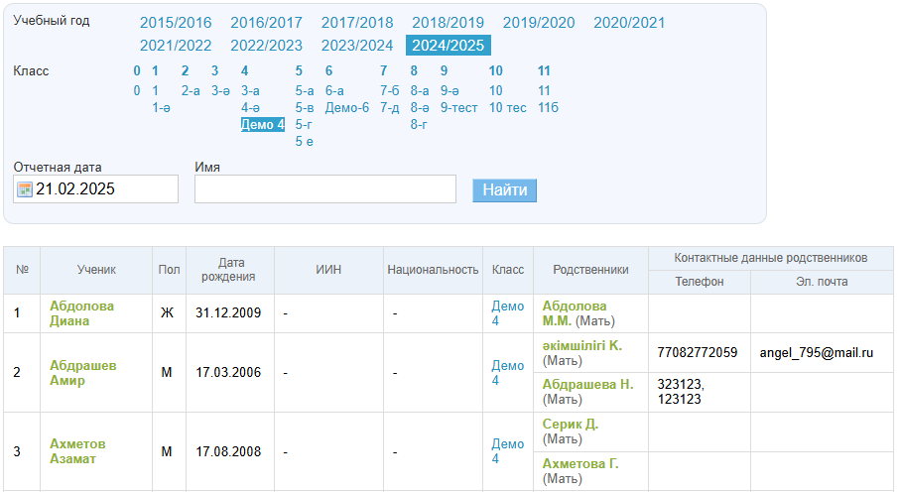Switch to the 2020/2021 school year
The image size is (898, 492).
click(x=629, y=23)
